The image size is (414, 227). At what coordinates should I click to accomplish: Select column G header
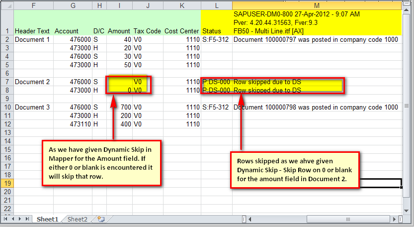click(x=73, y=4)
